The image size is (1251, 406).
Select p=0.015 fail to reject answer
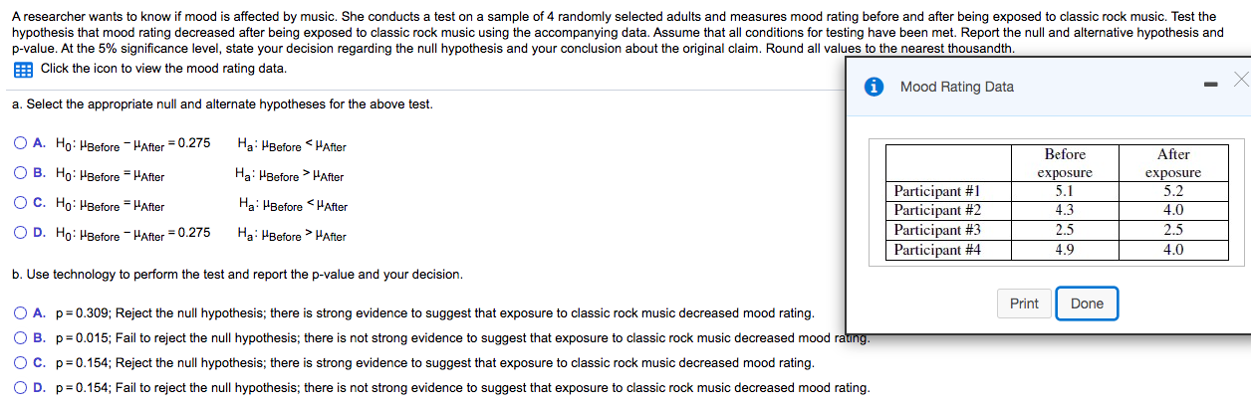pyautogui.click(x=21, y=337)
